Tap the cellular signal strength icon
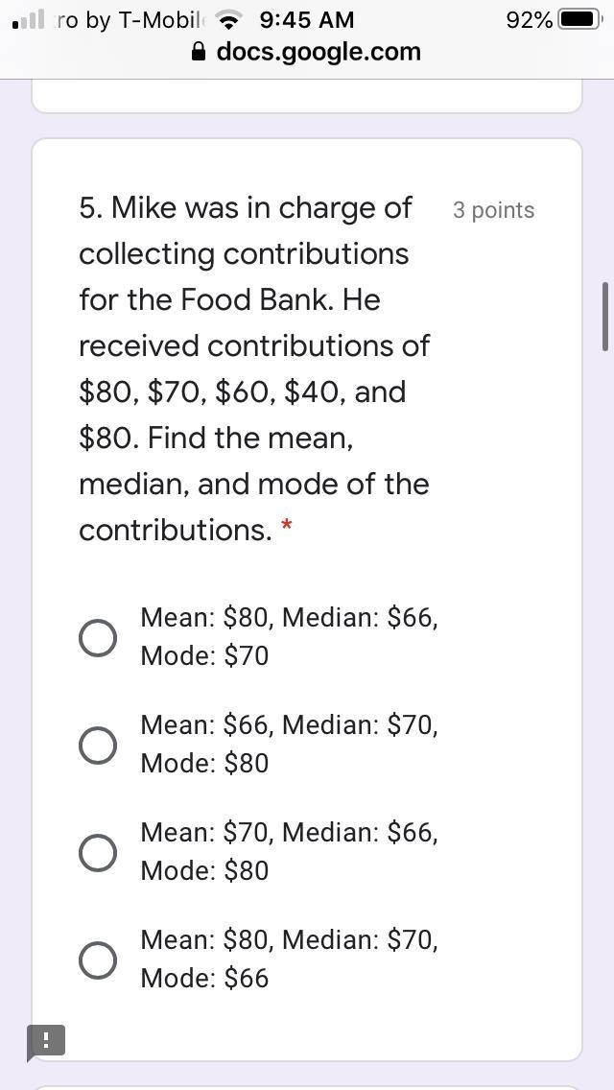 pyautogui.click(x=30, y=20)
